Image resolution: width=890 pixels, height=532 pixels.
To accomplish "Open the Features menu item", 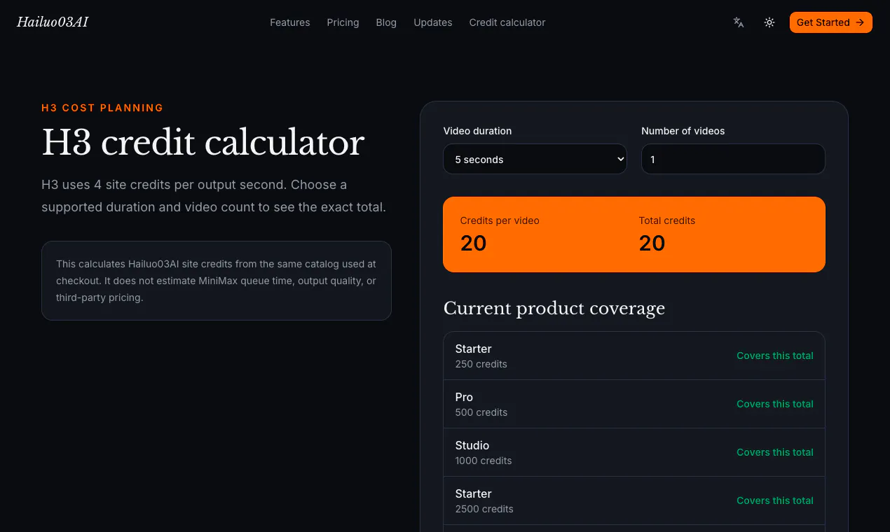I will 290,22.
